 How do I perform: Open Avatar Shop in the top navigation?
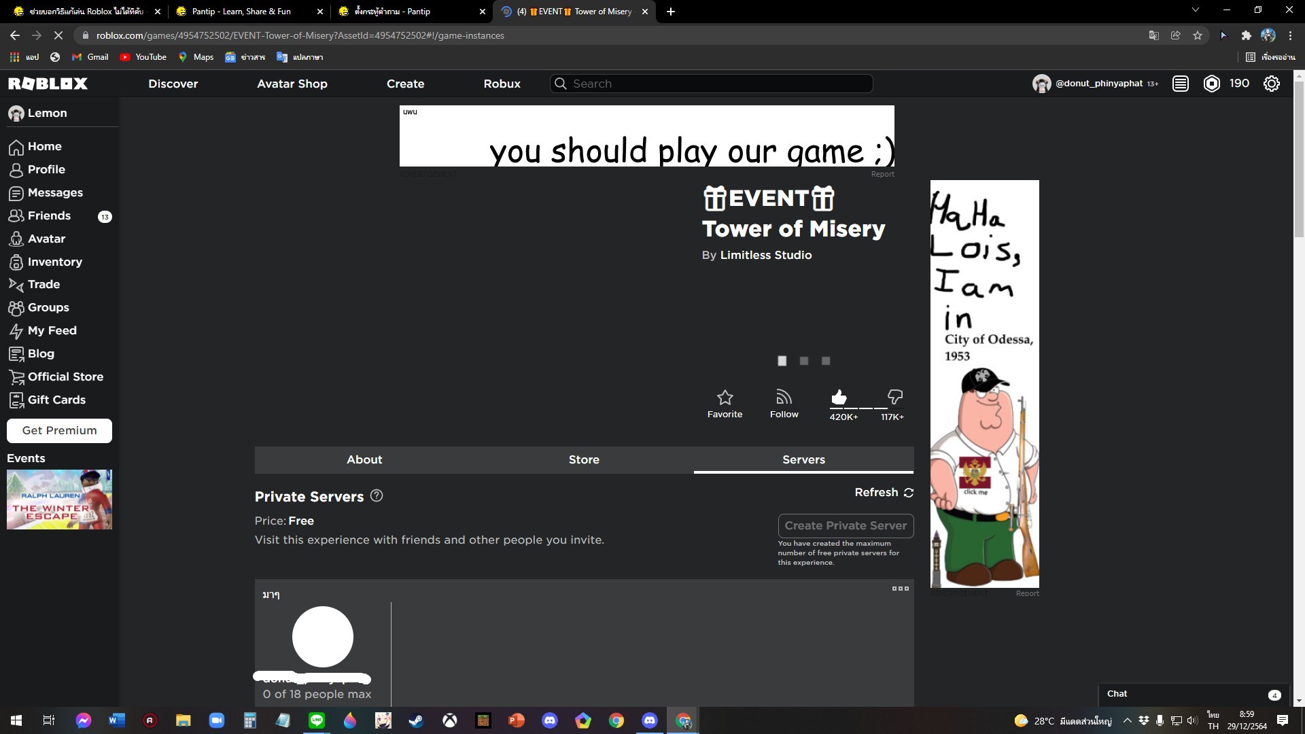click(292, 84)
